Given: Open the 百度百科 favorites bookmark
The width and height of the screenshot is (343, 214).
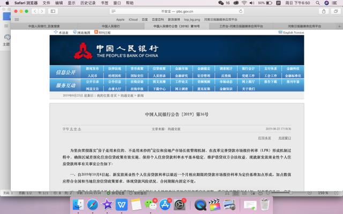Looking at the screenshot, I should (x=158, y=19).
